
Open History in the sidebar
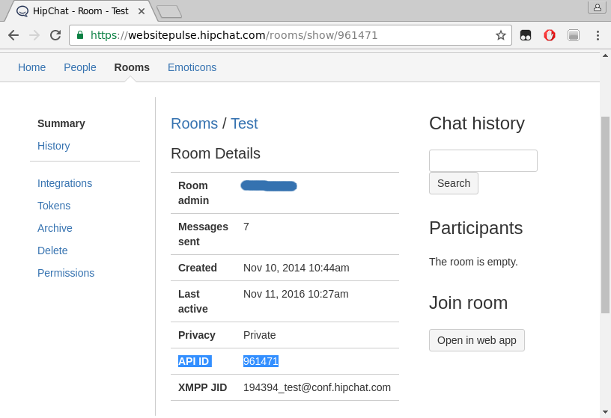click(x=54, y=146)
